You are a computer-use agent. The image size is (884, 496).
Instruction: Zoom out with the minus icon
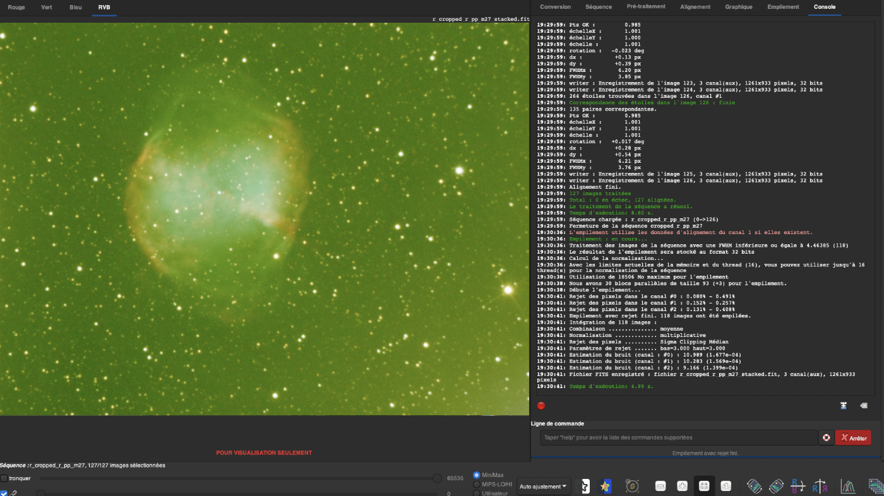pos(660,486)
